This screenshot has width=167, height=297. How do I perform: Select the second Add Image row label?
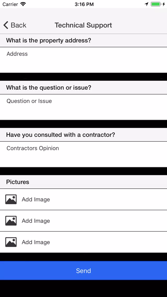[x=36, y=221]
